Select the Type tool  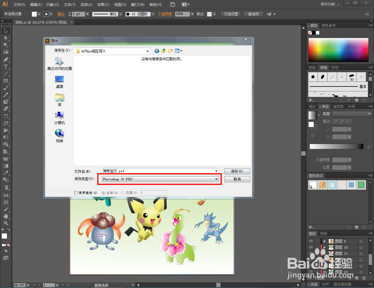pyautogui.click(x=6, y=67)
